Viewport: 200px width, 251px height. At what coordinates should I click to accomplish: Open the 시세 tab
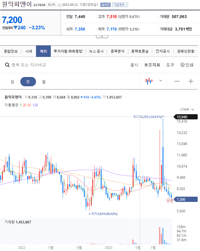pos(29,51)
